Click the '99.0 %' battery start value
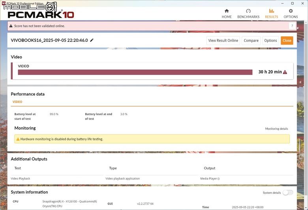Viewport: 308px width, 210px height. (54, 114)
